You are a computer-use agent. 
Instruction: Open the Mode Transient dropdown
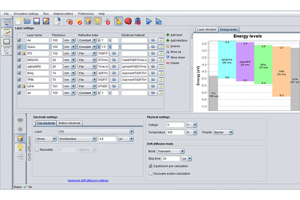point(171,151)
